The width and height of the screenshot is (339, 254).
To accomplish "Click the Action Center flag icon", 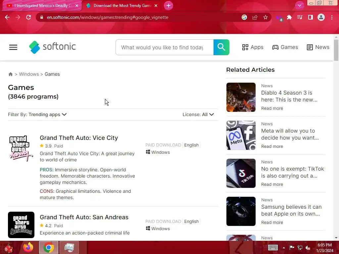I will [x=292, y=248].
